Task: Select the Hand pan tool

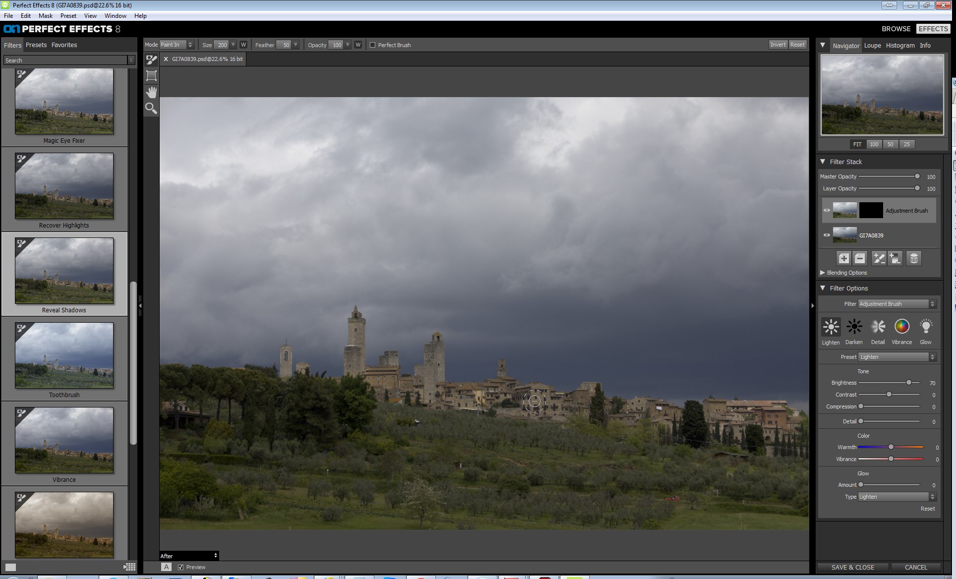Action: click(151, 92)
